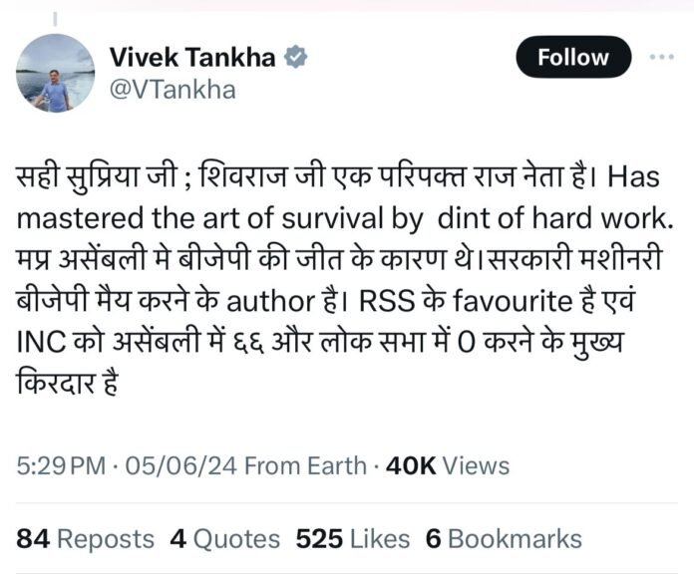This screenshot has height=574, width=694.
Task: Click the 6 Bookmarks count
Action: pos(503,539)
